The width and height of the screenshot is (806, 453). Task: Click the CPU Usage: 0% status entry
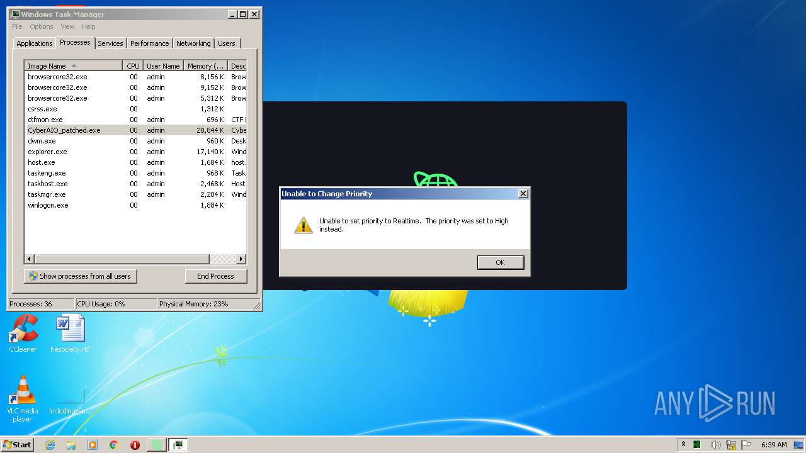tap(116, 304)
